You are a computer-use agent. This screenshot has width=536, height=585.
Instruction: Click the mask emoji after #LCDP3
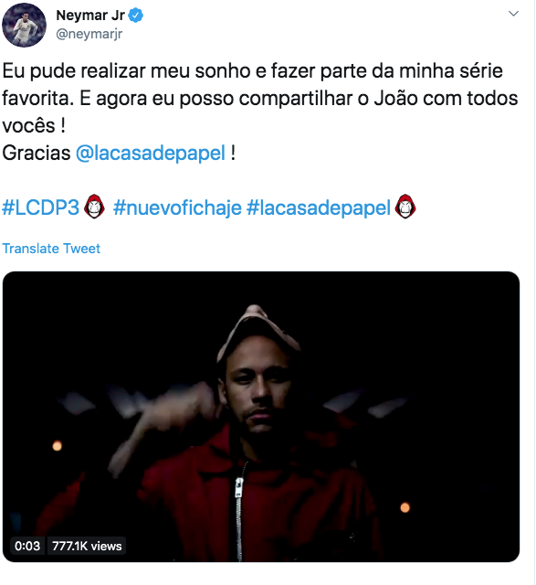pyautogui.click(x=94, y=207)
